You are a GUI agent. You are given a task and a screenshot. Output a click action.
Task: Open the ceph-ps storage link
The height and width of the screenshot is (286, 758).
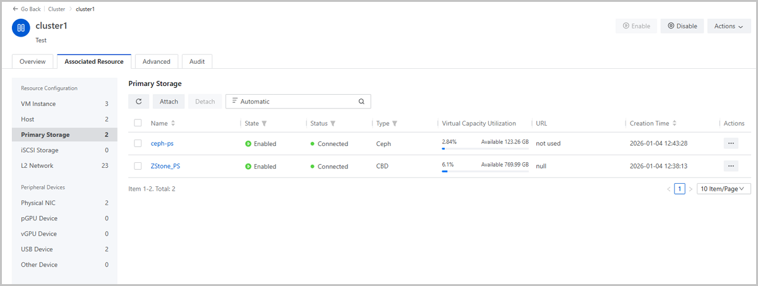[x=162, y=143]
